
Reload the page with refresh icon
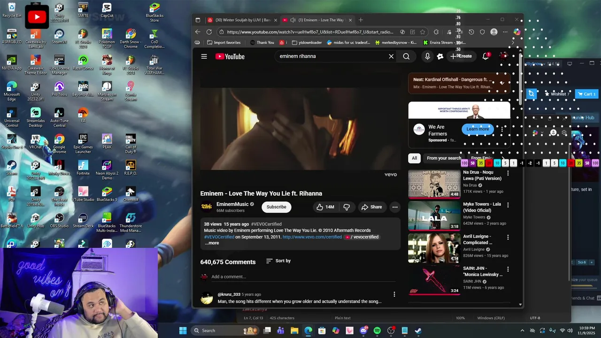[x=209, y=32]
